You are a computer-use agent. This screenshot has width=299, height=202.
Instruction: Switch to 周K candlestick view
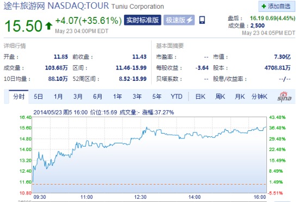220,97
